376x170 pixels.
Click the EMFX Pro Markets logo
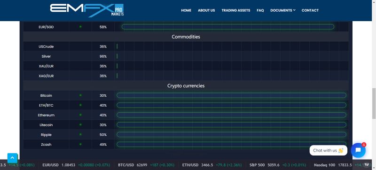click(x=87, y=10)
